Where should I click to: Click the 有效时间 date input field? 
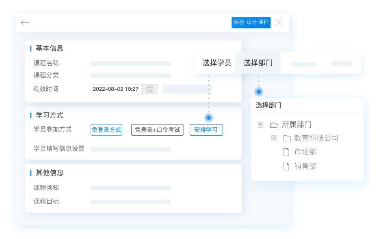pos(116,89)
